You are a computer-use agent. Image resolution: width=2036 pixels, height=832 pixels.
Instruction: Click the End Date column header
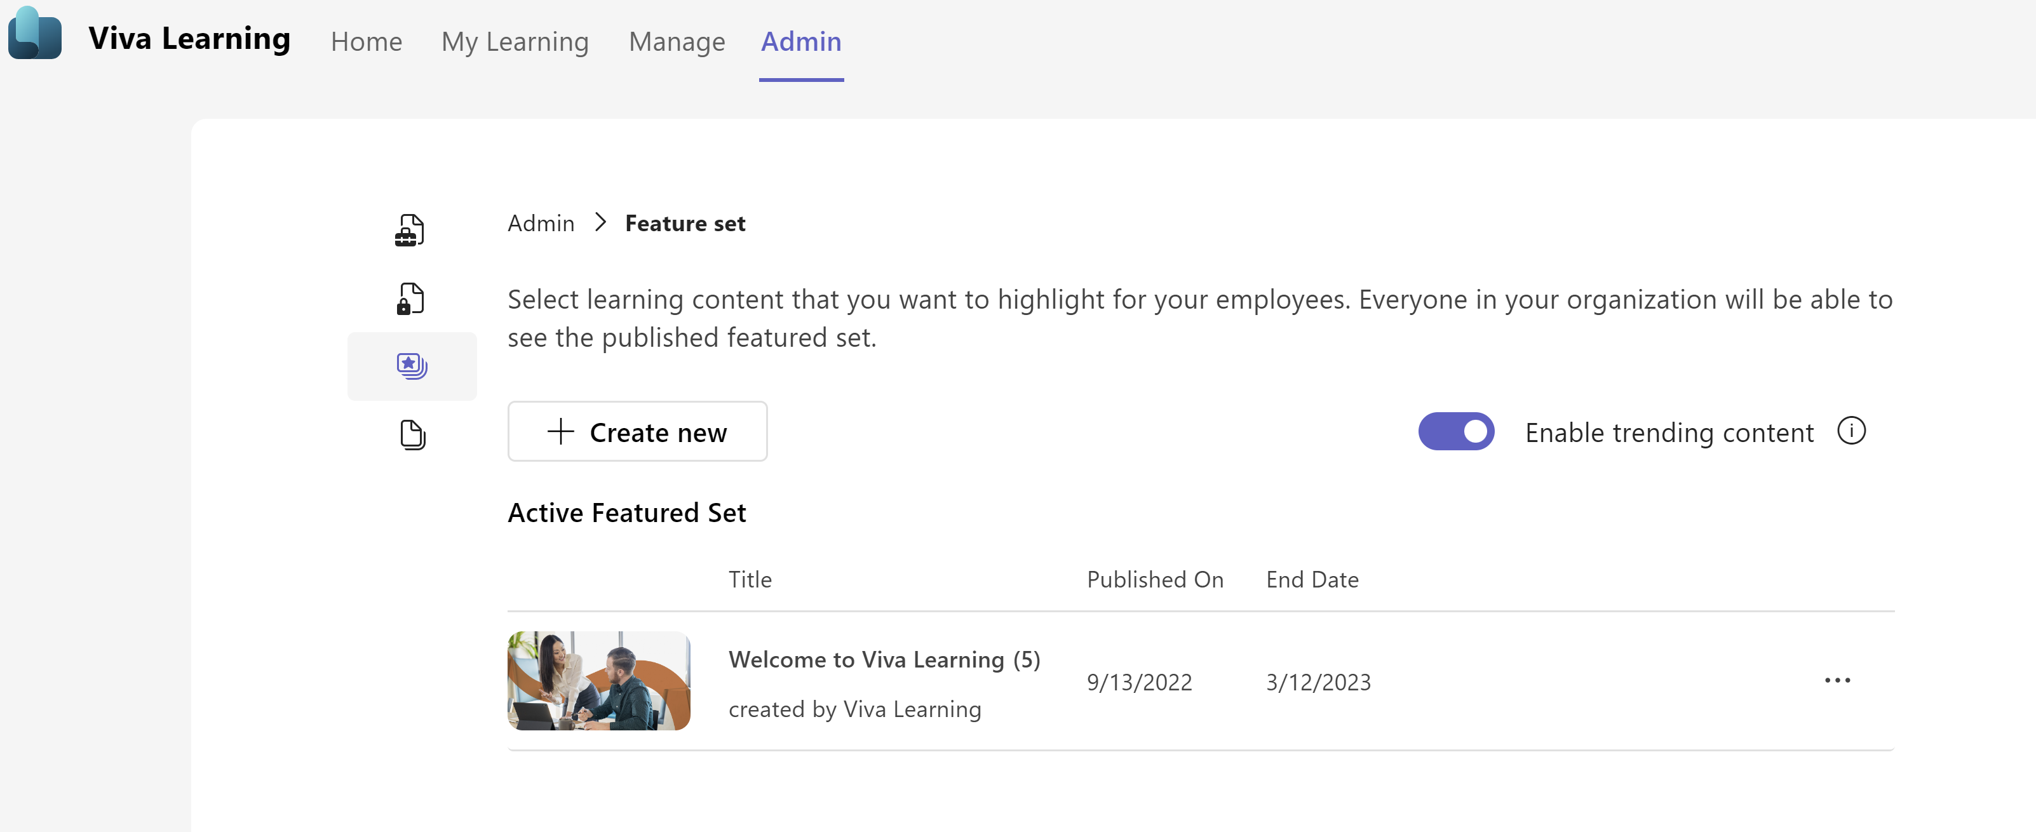(1312, 579)
